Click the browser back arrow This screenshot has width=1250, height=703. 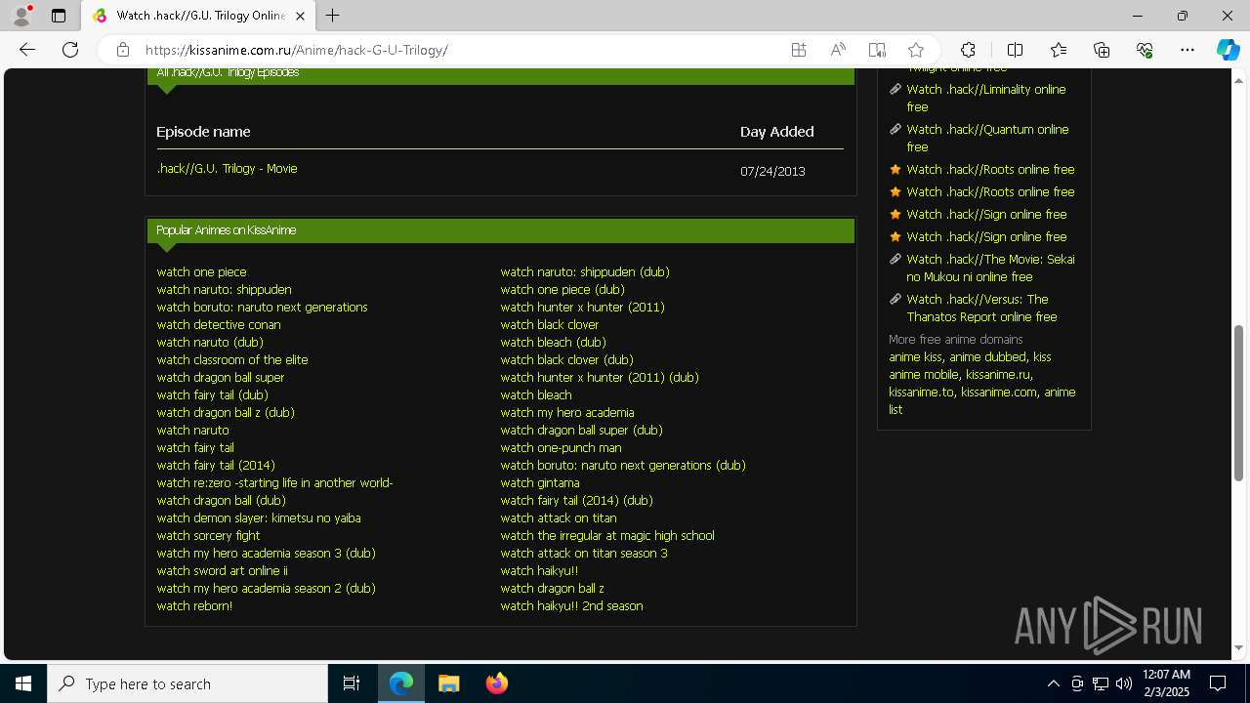pos(27,50)
